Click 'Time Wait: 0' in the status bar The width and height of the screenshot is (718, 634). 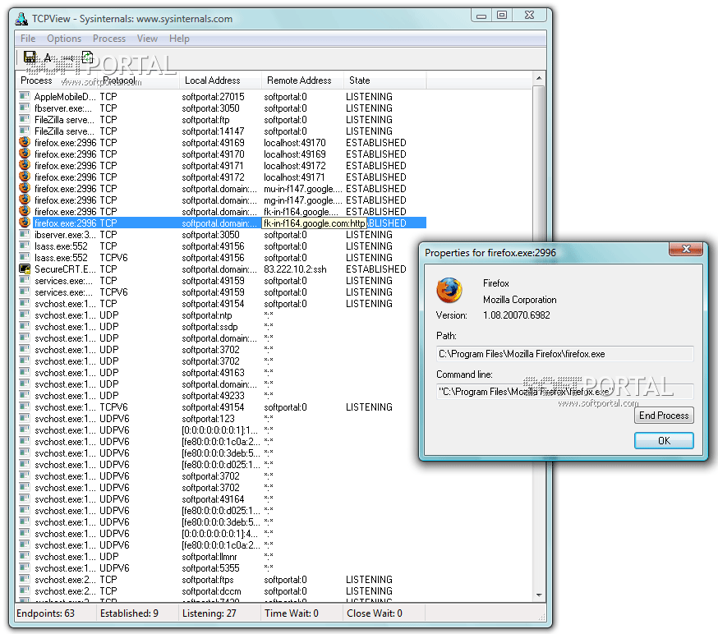[292, 613]
